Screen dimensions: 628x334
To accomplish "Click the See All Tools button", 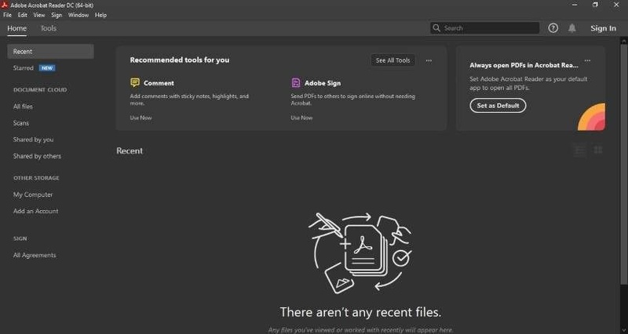I will click(392, 60).
